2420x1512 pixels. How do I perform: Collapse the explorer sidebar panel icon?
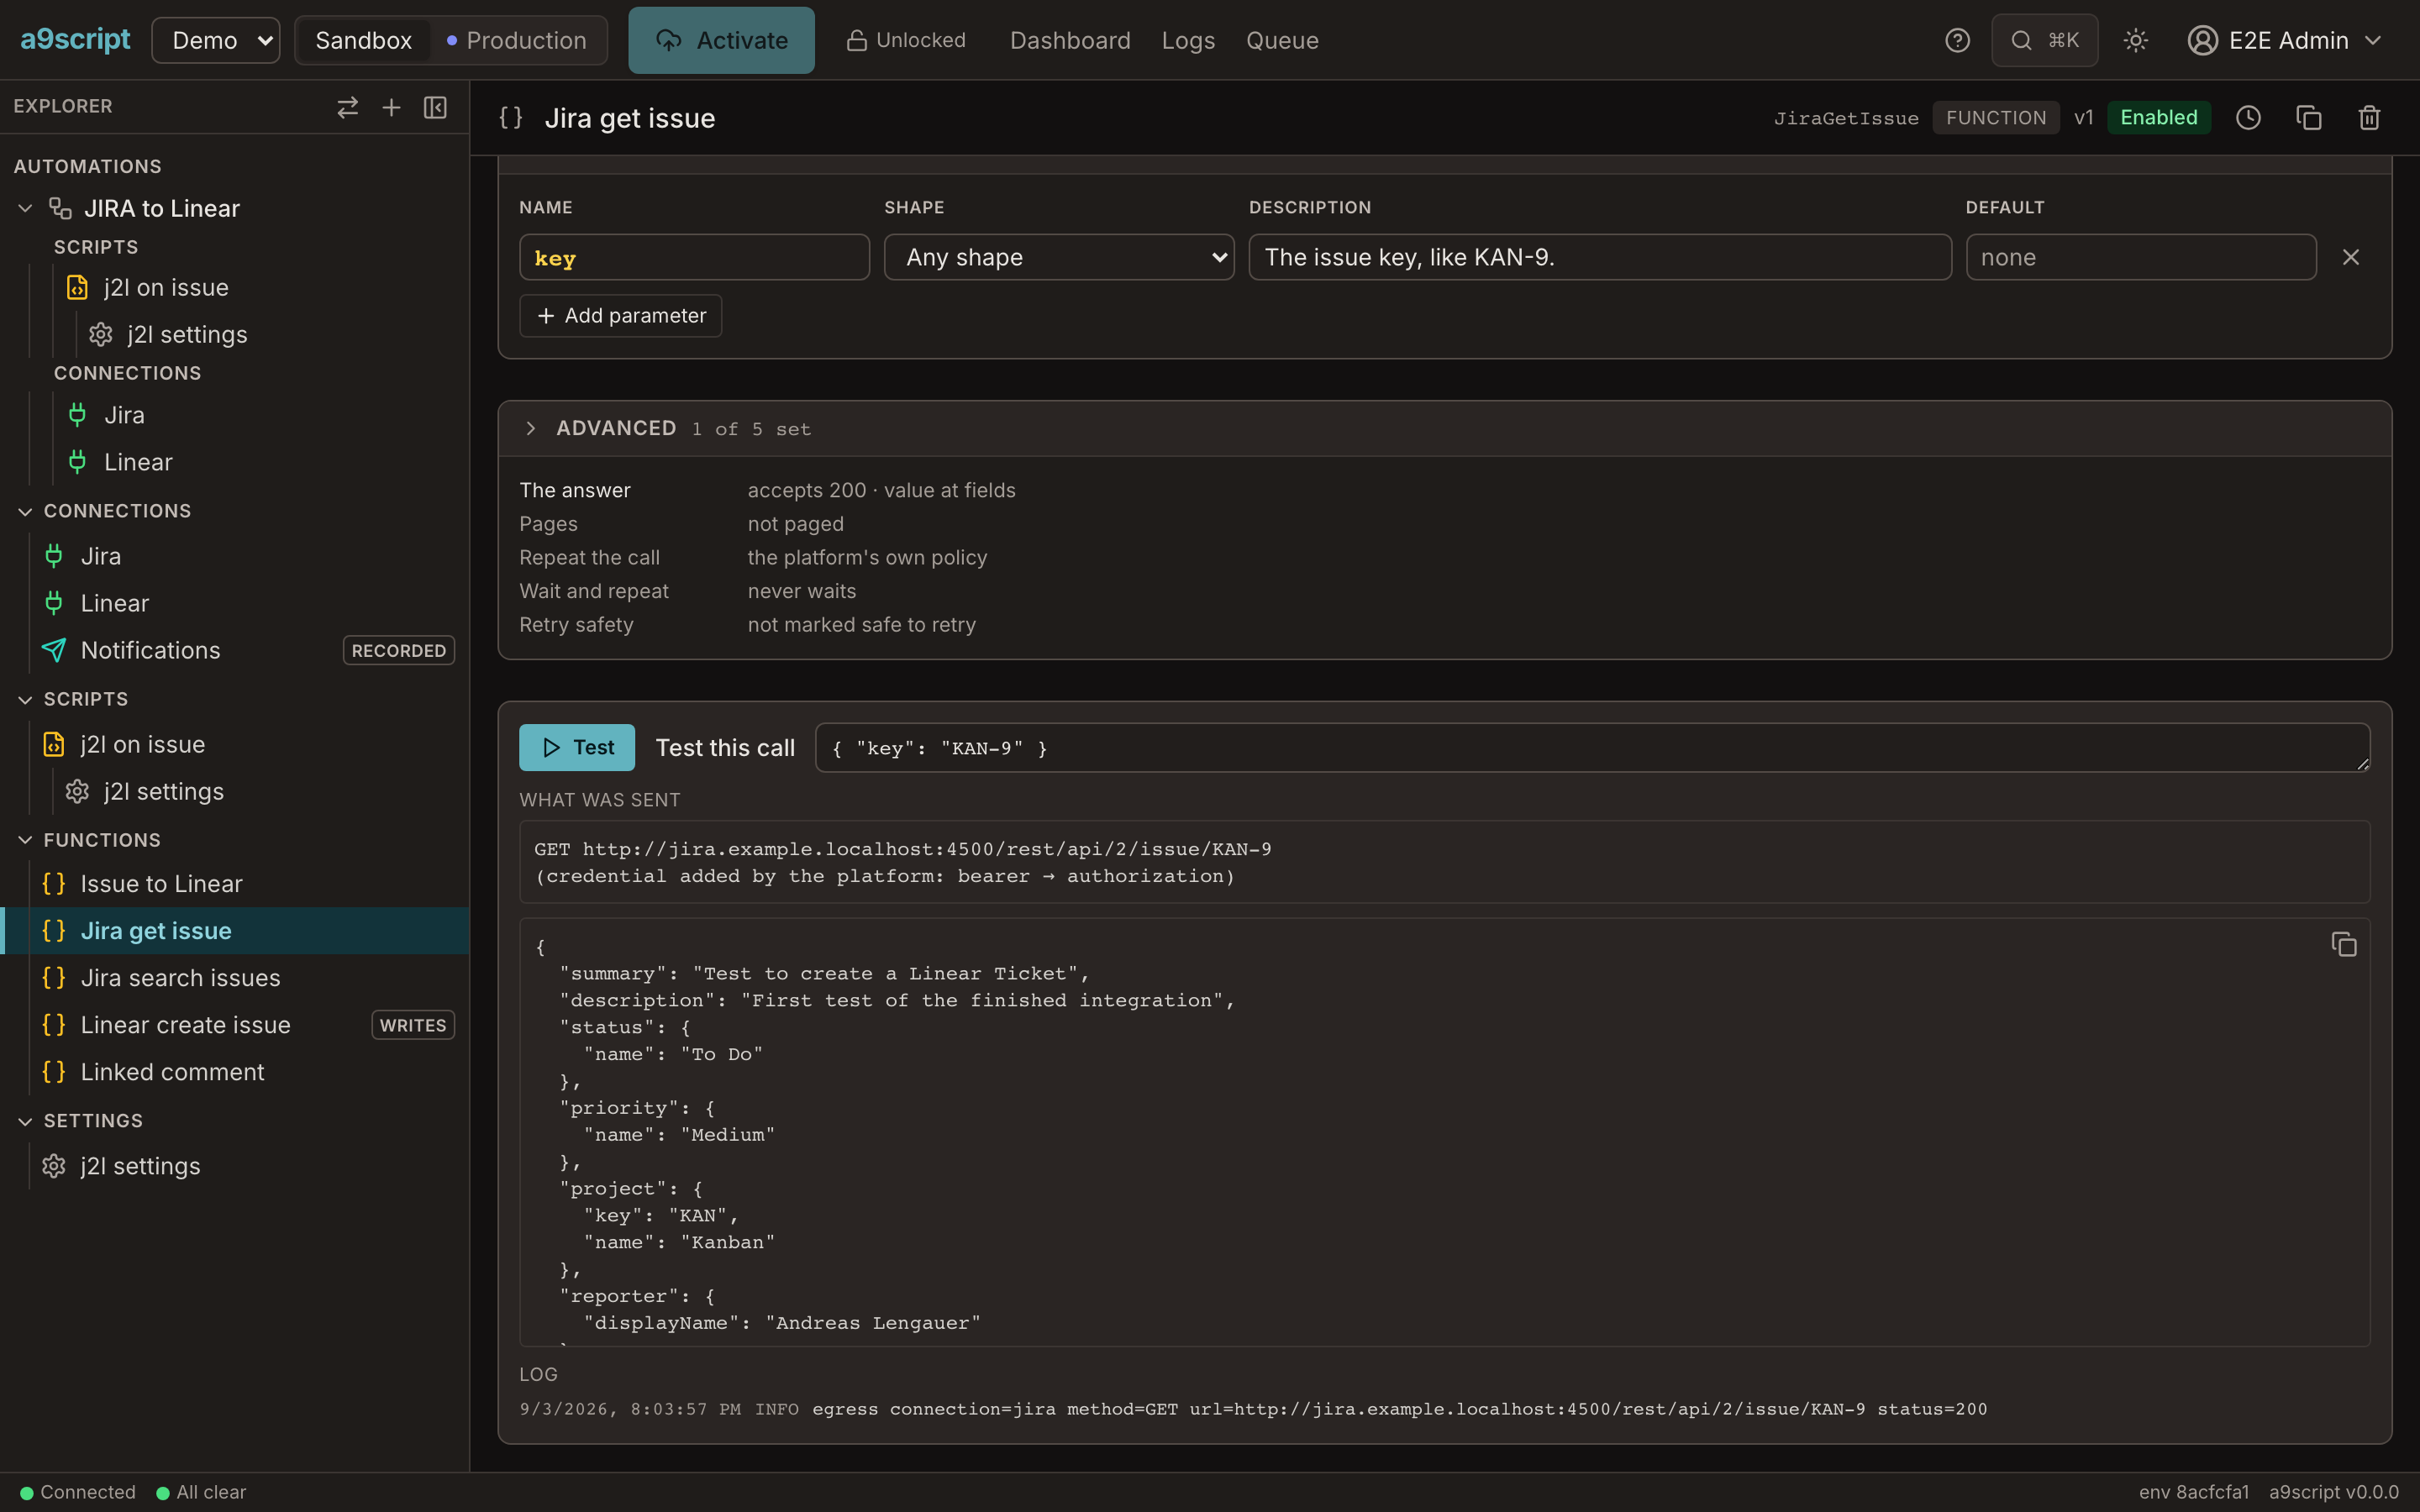(435, 107)
